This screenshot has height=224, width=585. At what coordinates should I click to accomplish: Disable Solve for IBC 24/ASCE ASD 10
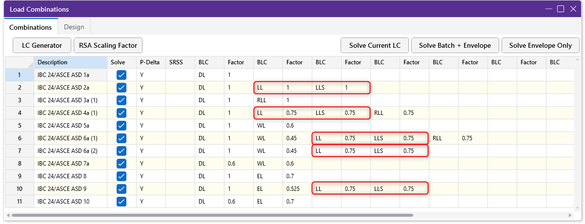121,202
